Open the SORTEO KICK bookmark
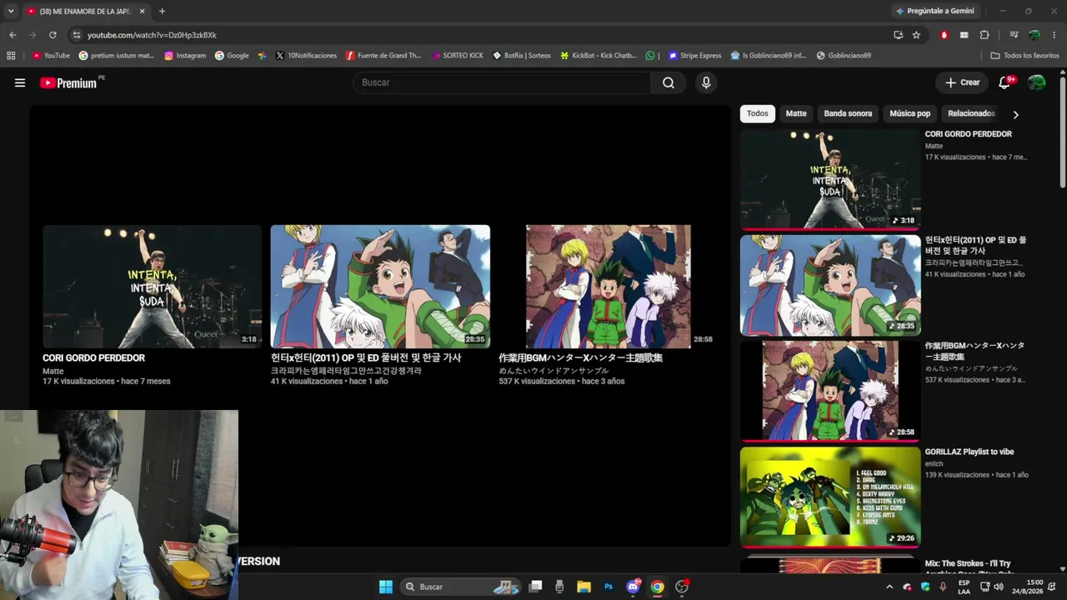This screenshot has height=600, width=1067. (457, 56)
